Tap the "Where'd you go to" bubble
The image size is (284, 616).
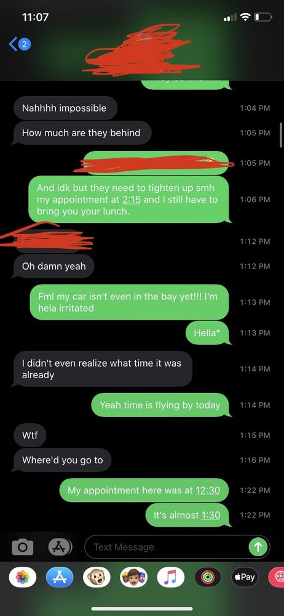click(x=62, y=460)
